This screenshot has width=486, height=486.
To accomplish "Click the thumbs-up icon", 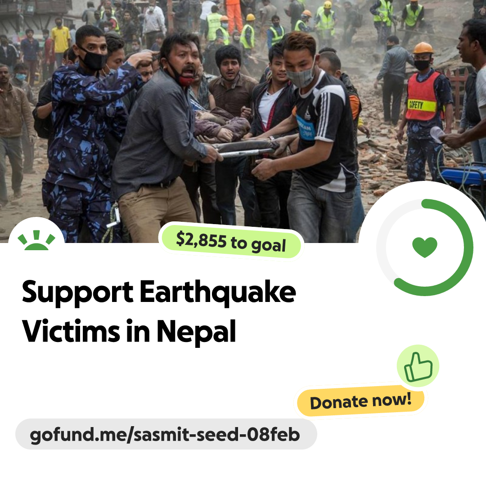I will coord(418,366).
